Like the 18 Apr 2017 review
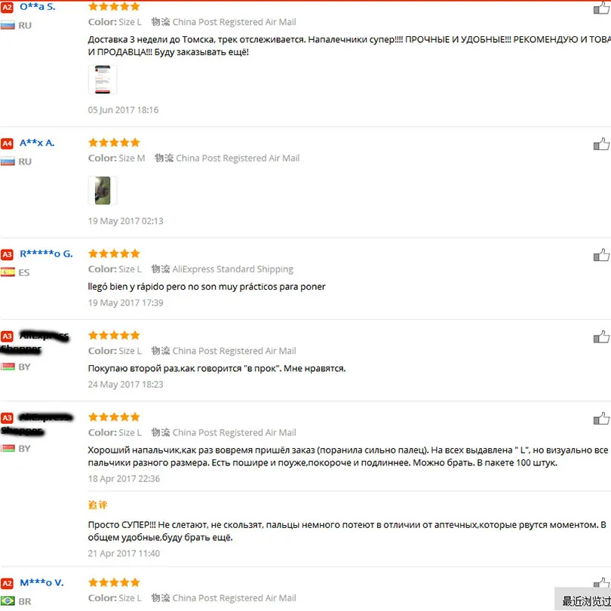The width and height of the screenshot is (611, 611). click(602, 419)
